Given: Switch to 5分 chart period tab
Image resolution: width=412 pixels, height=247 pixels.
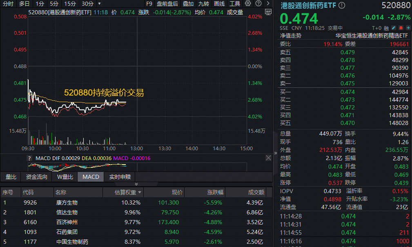Looking at the screenshot, I should coord(54,4).
